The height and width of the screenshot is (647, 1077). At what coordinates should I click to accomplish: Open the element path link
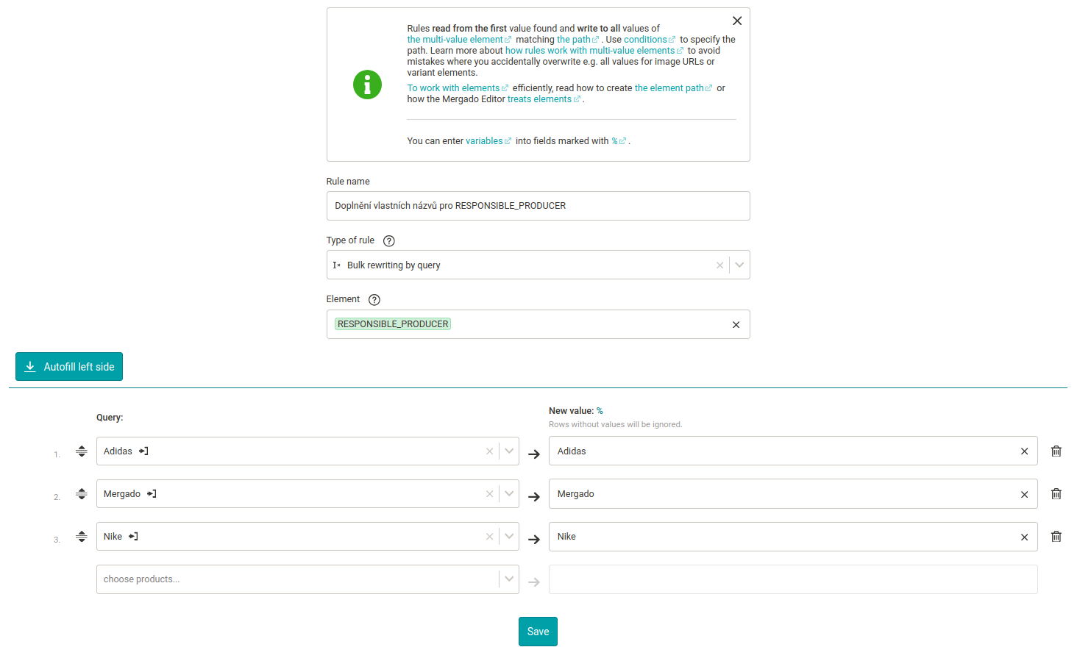pos(669,88)
